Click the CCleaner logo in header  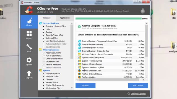29,10
